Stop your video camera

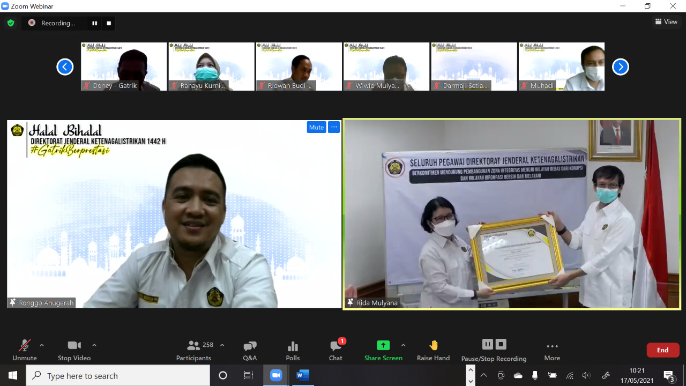click(x=74, y=349)
